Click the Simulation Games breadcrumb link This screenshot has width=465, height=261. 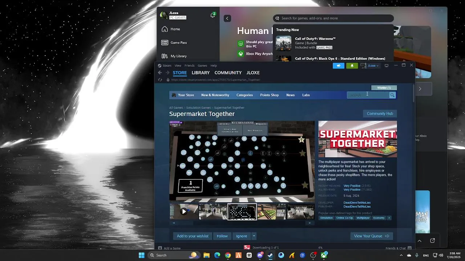[198, 108]
